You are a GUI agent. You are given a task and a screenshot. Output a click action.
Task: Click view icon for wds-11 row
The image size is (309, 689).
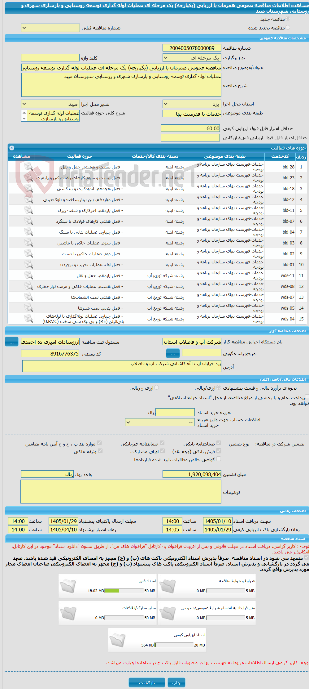(x=28, y=275)
